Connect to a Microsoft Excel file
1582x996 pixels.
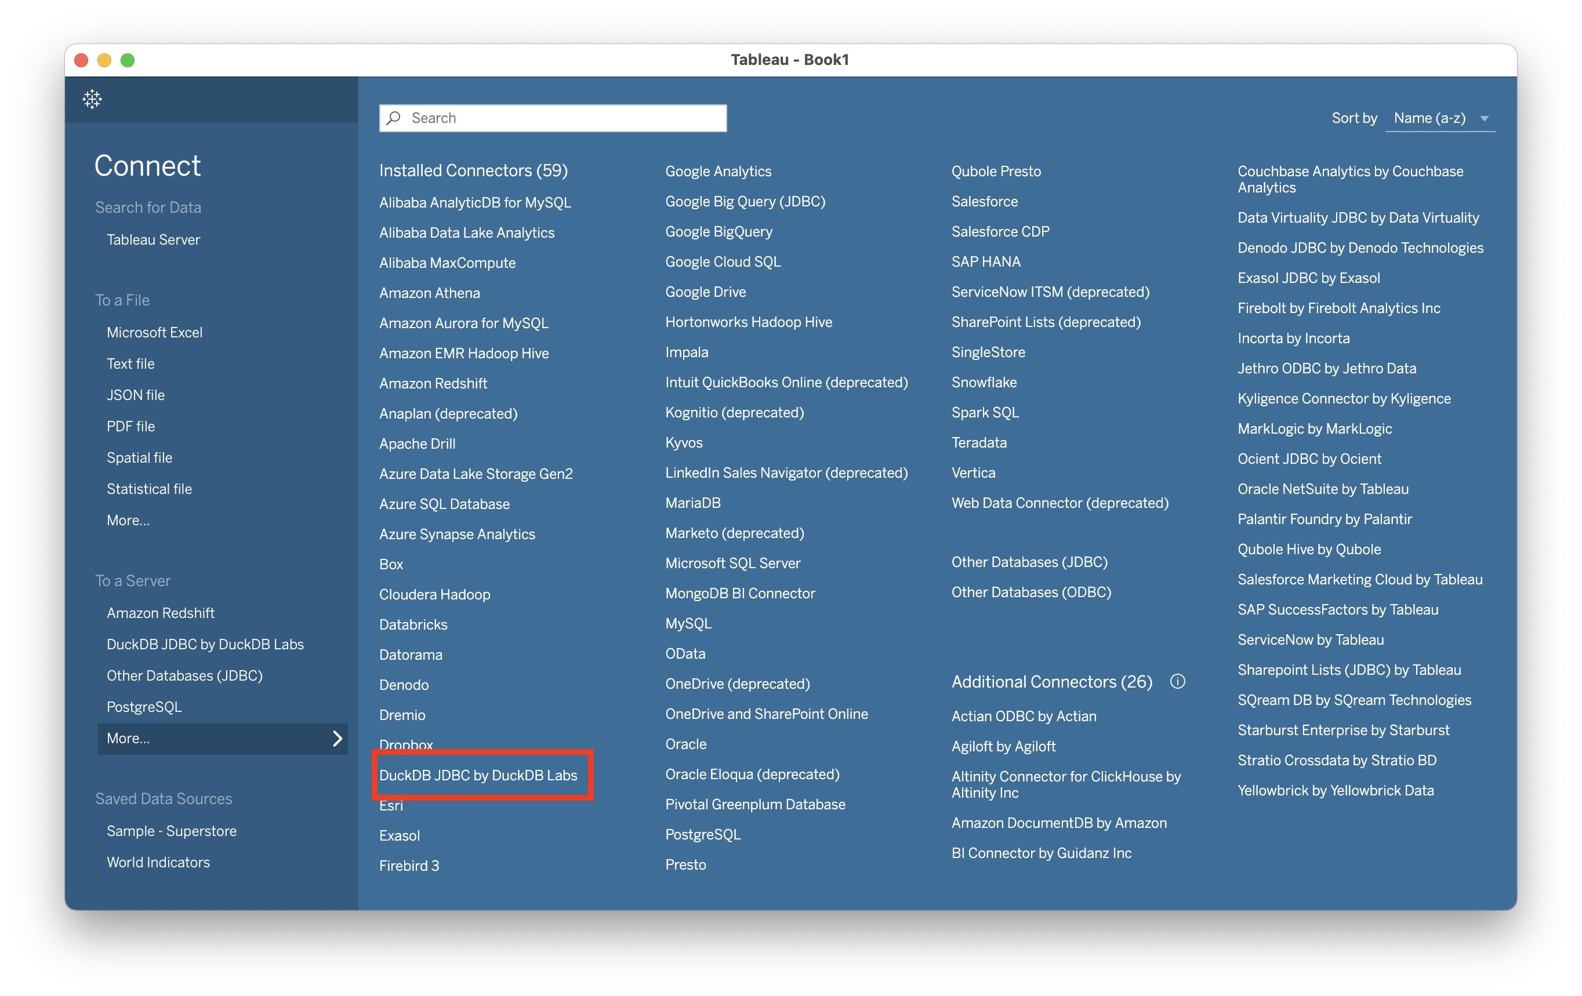(154, 332)
